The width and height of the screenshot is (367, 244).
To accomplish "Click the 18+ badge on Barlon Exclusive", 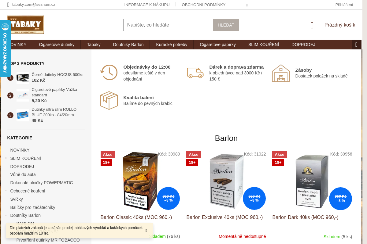I will click(192, 163).
